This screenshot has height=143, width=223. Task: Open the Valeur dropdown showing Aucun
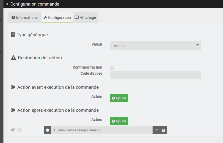pos(155,46)
